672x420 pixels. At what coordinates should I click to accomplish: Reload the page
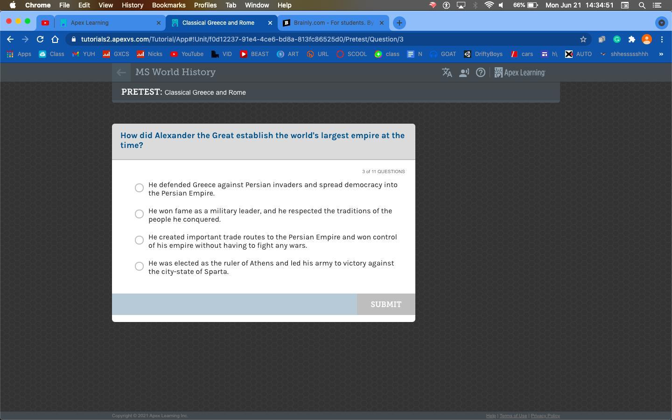[x=40, y=39]
